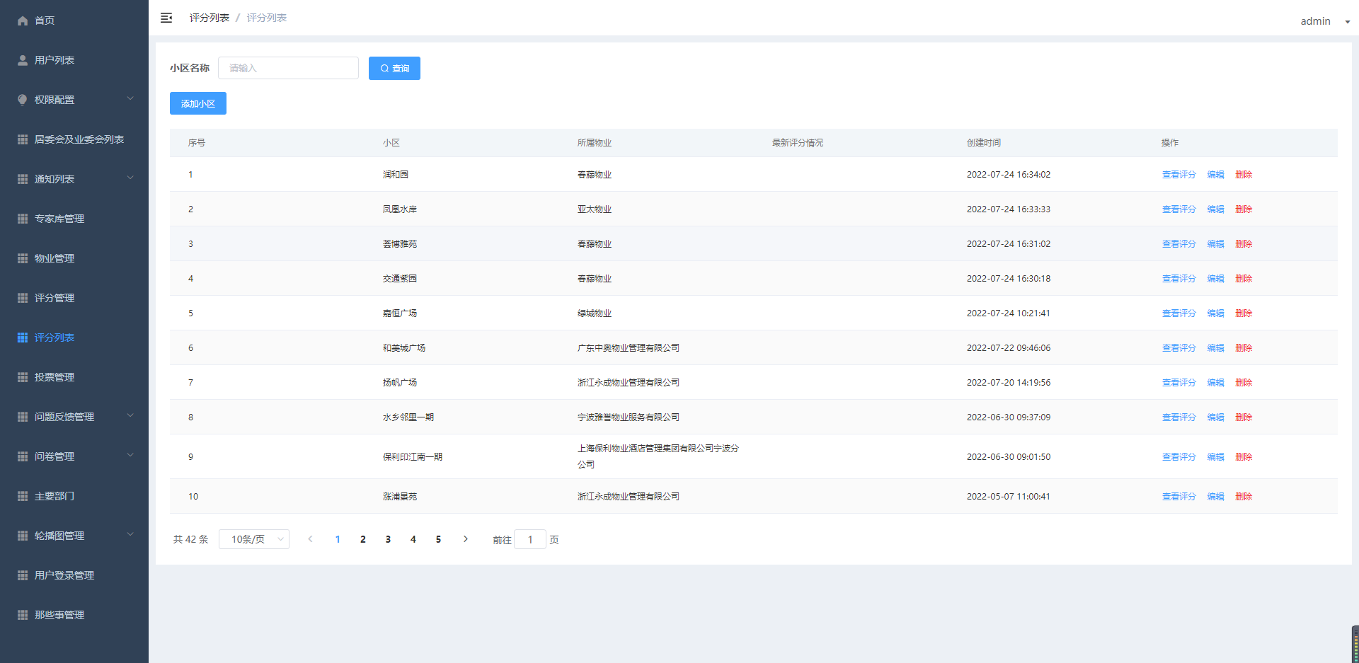Click the grid icon beside 物业管理
The width and height of the screenshot is (1359, 663).
[23, 258]
